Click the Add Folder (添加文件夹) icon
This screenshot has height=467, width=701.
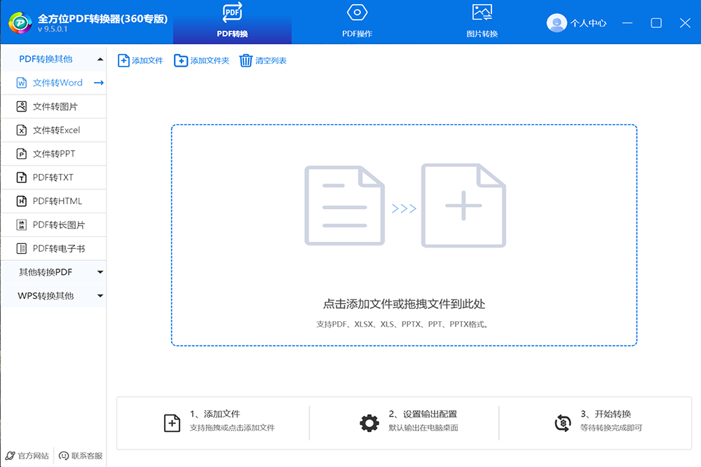point(181,60)
